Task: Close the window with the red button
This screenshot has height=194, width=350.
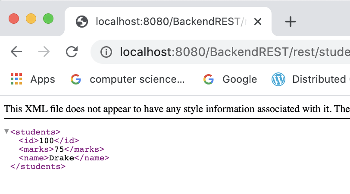Action: coord(14,19)
